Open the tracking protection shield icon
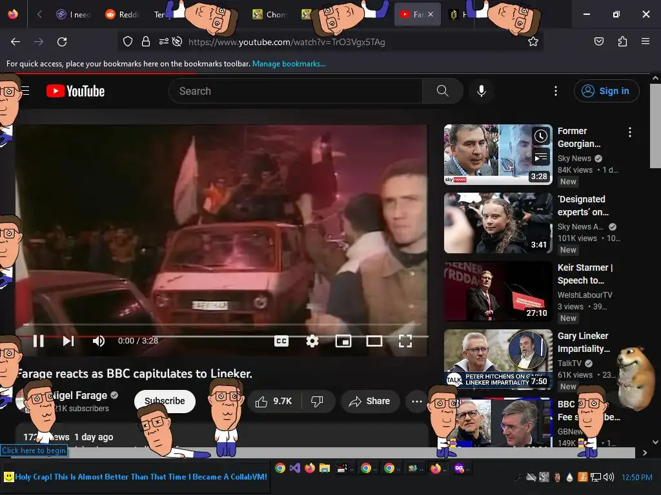The height and width of the screenshot is (495, 661). [128, 41]
